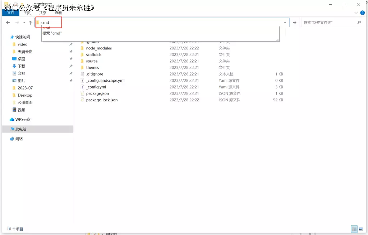Click the magnifier icon in the search box

point(359,23)
